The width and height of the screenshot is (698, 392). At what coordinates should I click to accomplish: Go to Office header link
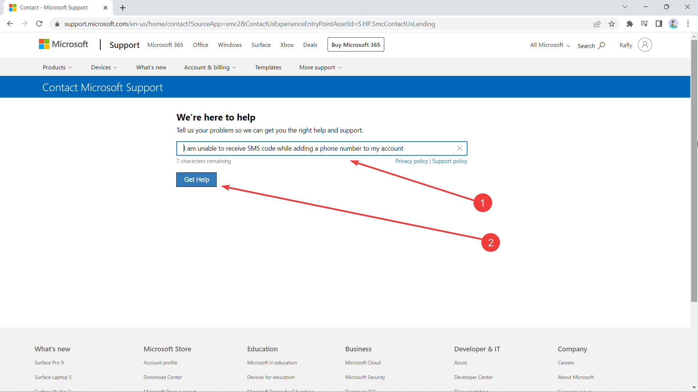pos(201,45)
